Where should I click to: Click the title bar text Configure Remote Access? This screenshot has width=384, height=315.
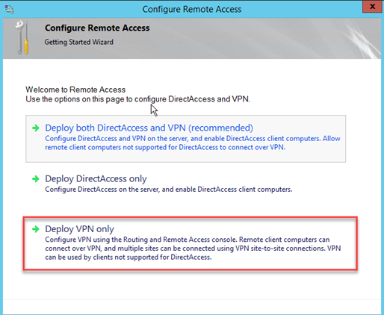(x=192, y=10)
